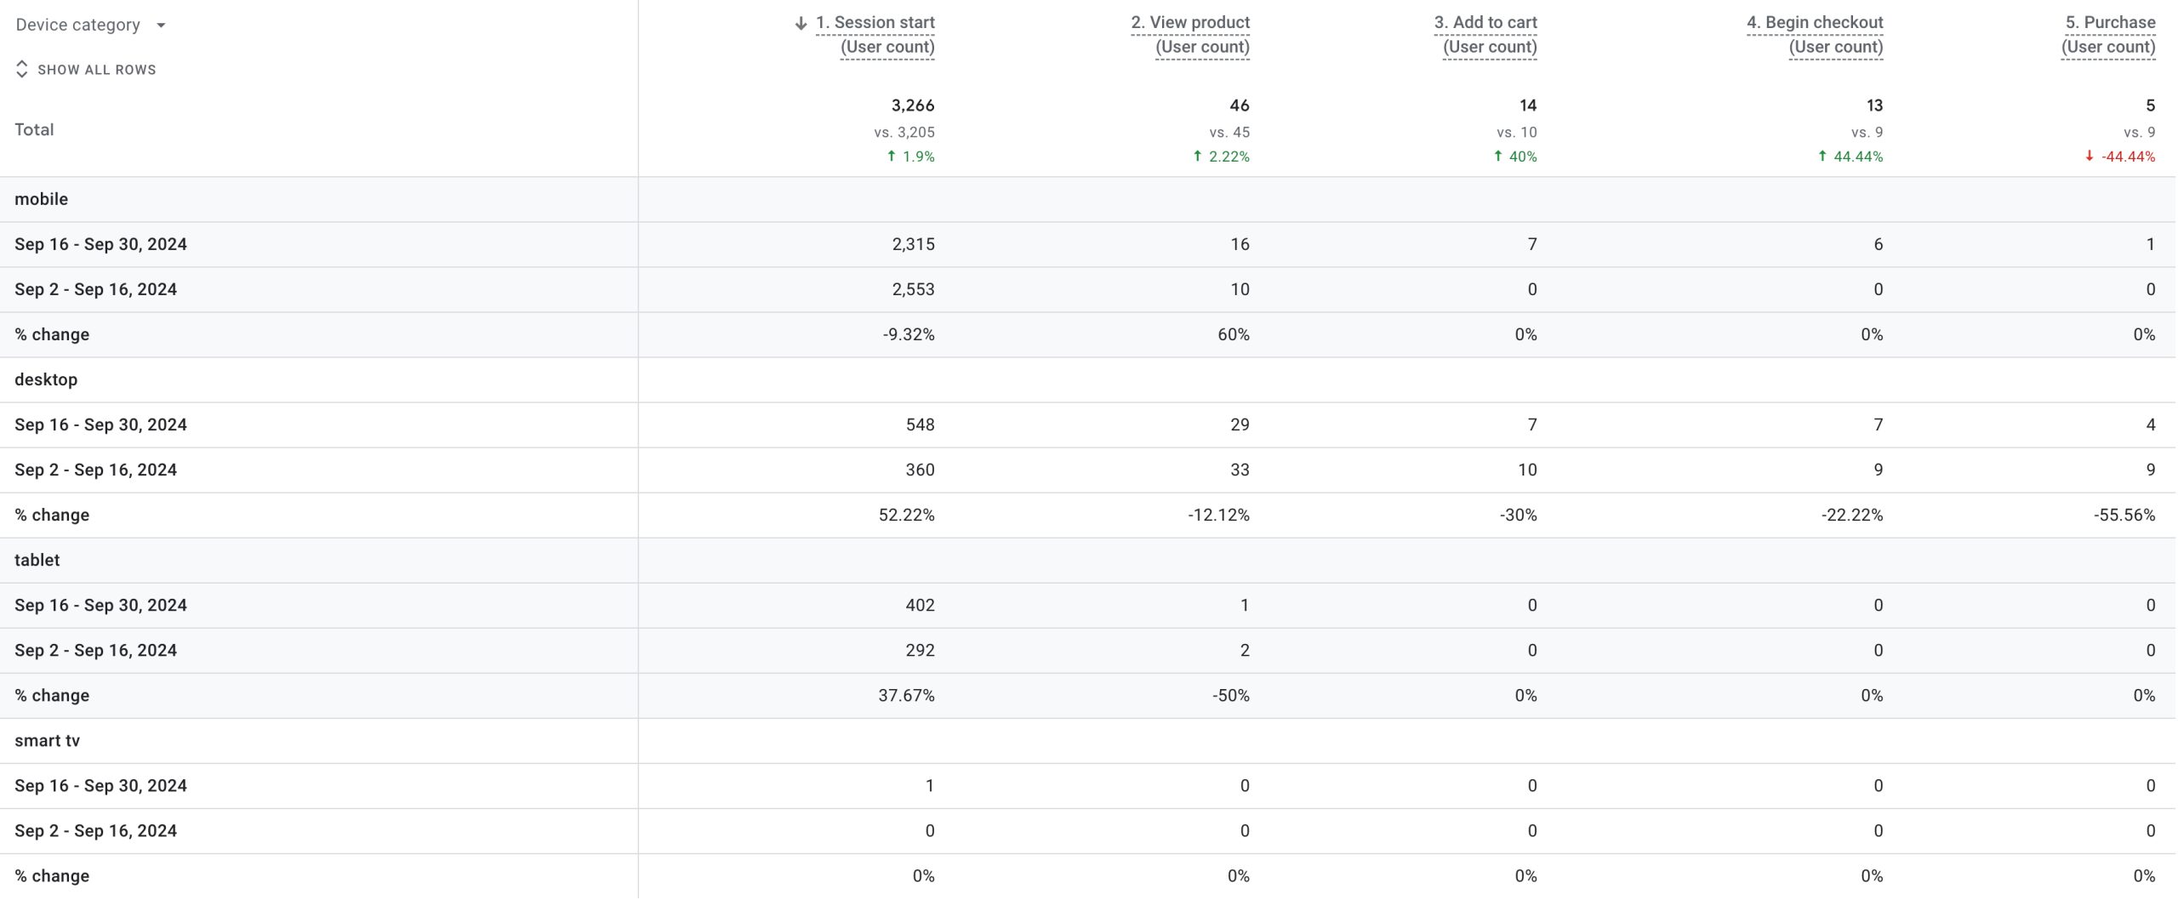Select the desktop device category row
The image size is (2178, 900).
point(46,379)
